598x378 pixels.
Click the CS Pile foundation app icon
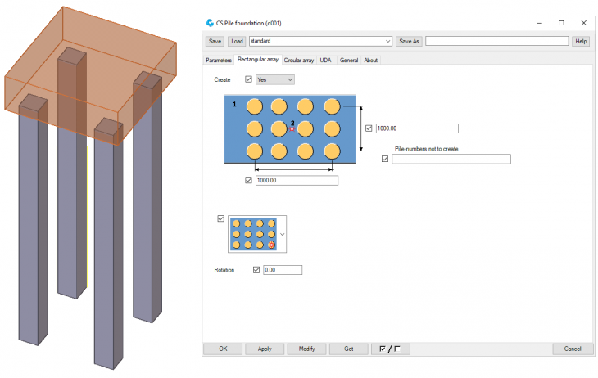[211, 23]
